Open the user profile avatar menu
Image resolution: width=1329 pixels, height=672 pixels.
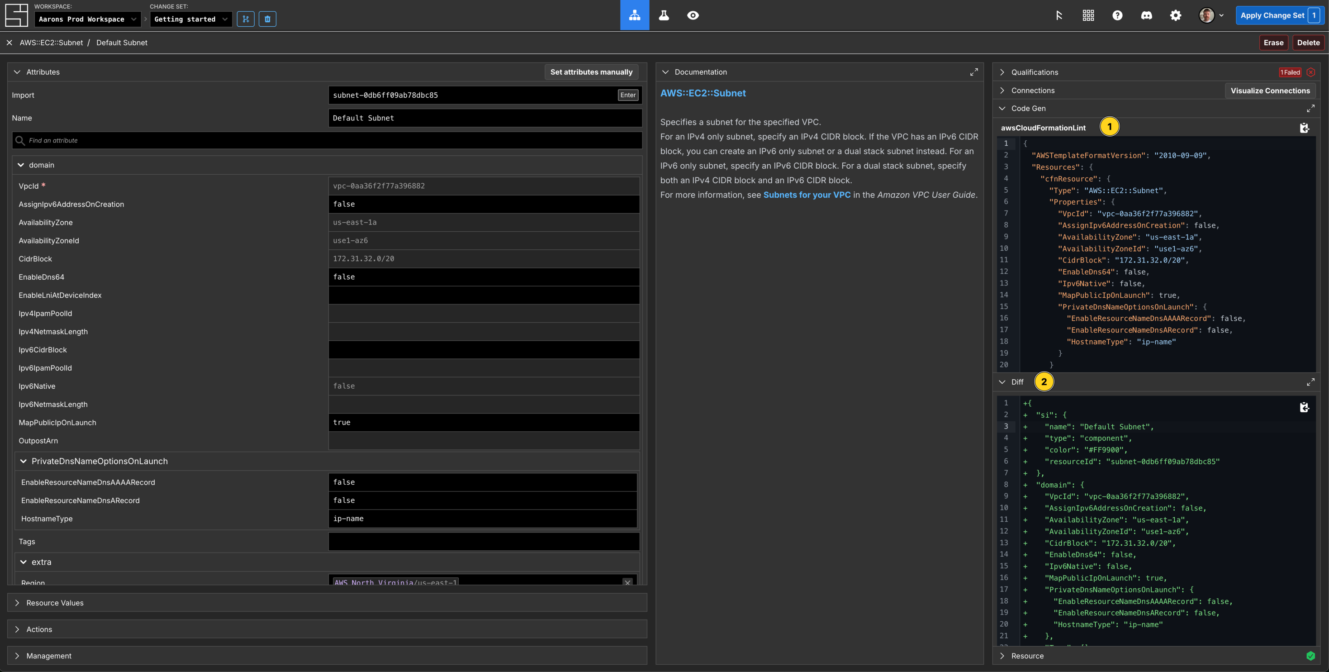(1211, 15)
